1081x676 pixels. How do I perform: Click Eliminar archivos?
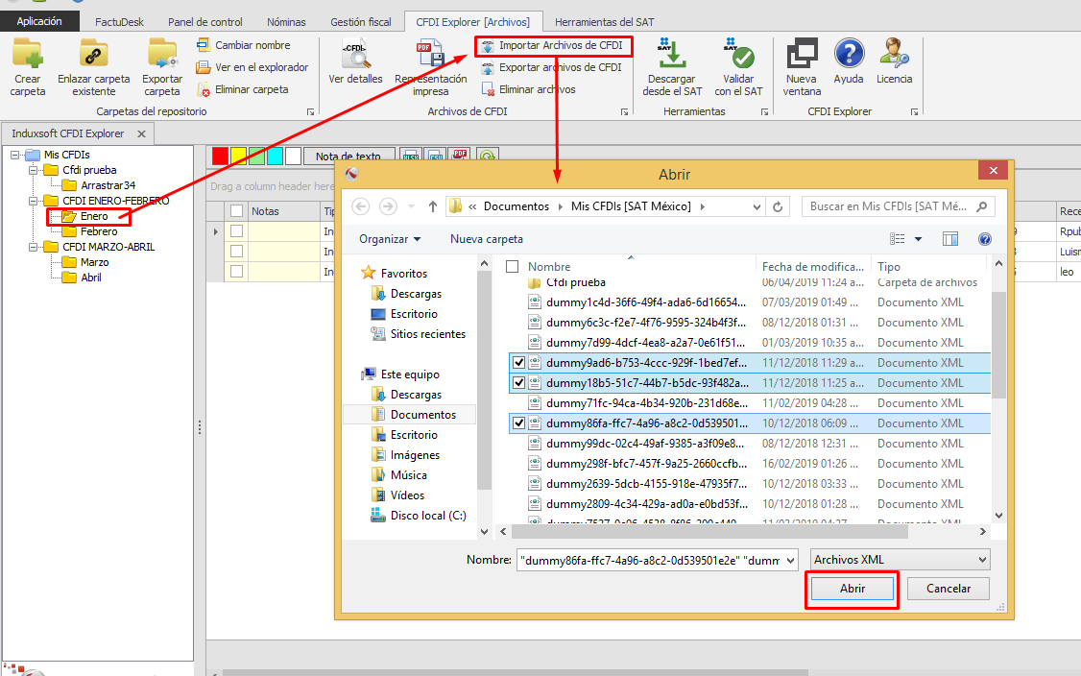tap(528, 89)
